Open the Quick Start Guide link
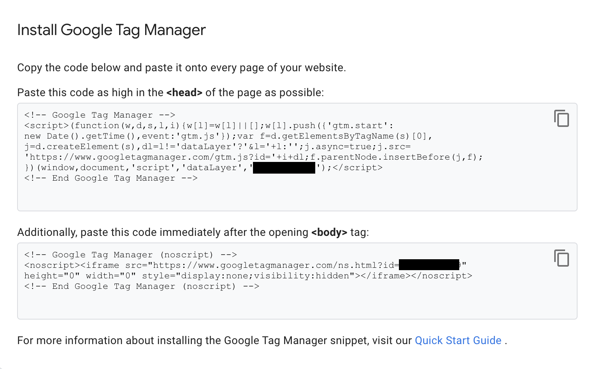Viewport: 590px width, 369px height. pos(458,341)
